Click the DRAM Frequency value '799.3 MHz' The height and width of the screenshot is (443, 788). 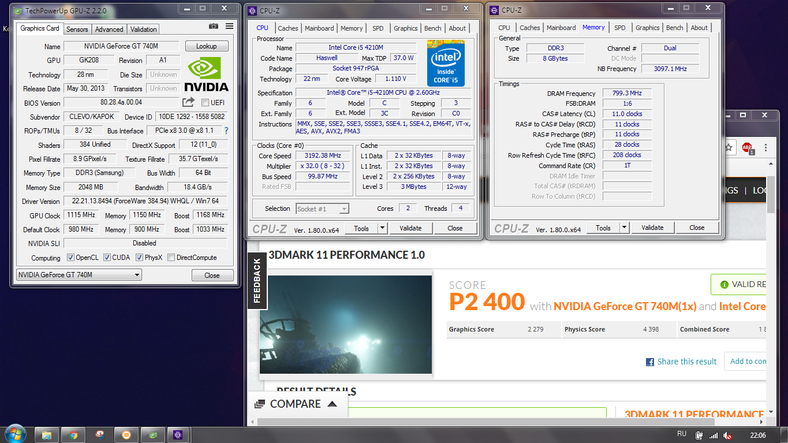point(627,94)
